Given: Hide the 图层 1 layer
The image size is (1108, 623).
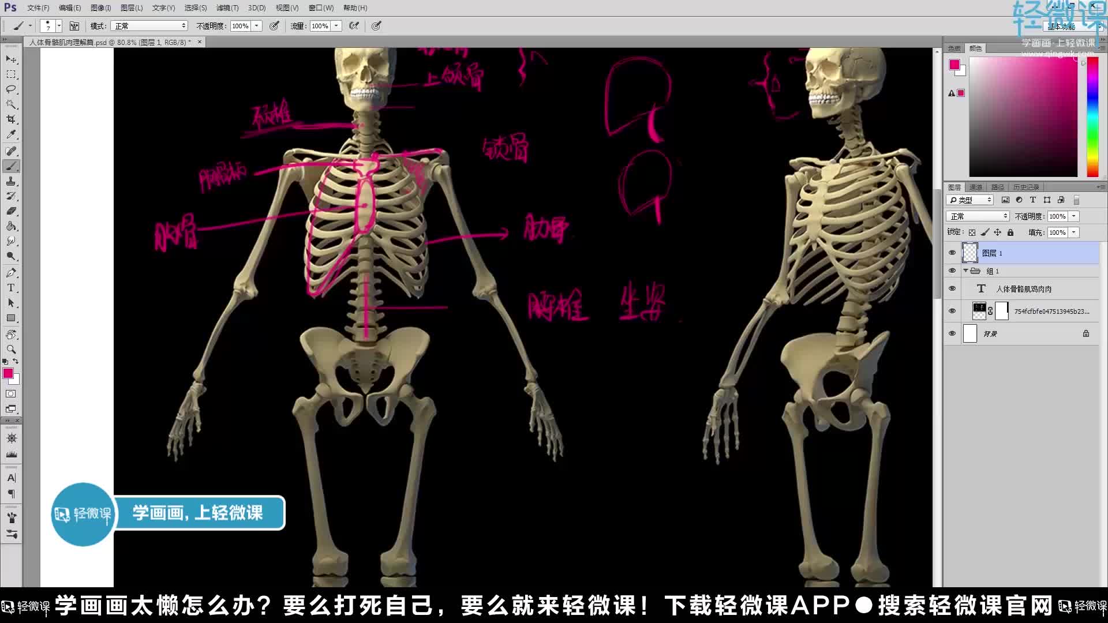Looking at the screenshot, I should click(x=952, y=253).
